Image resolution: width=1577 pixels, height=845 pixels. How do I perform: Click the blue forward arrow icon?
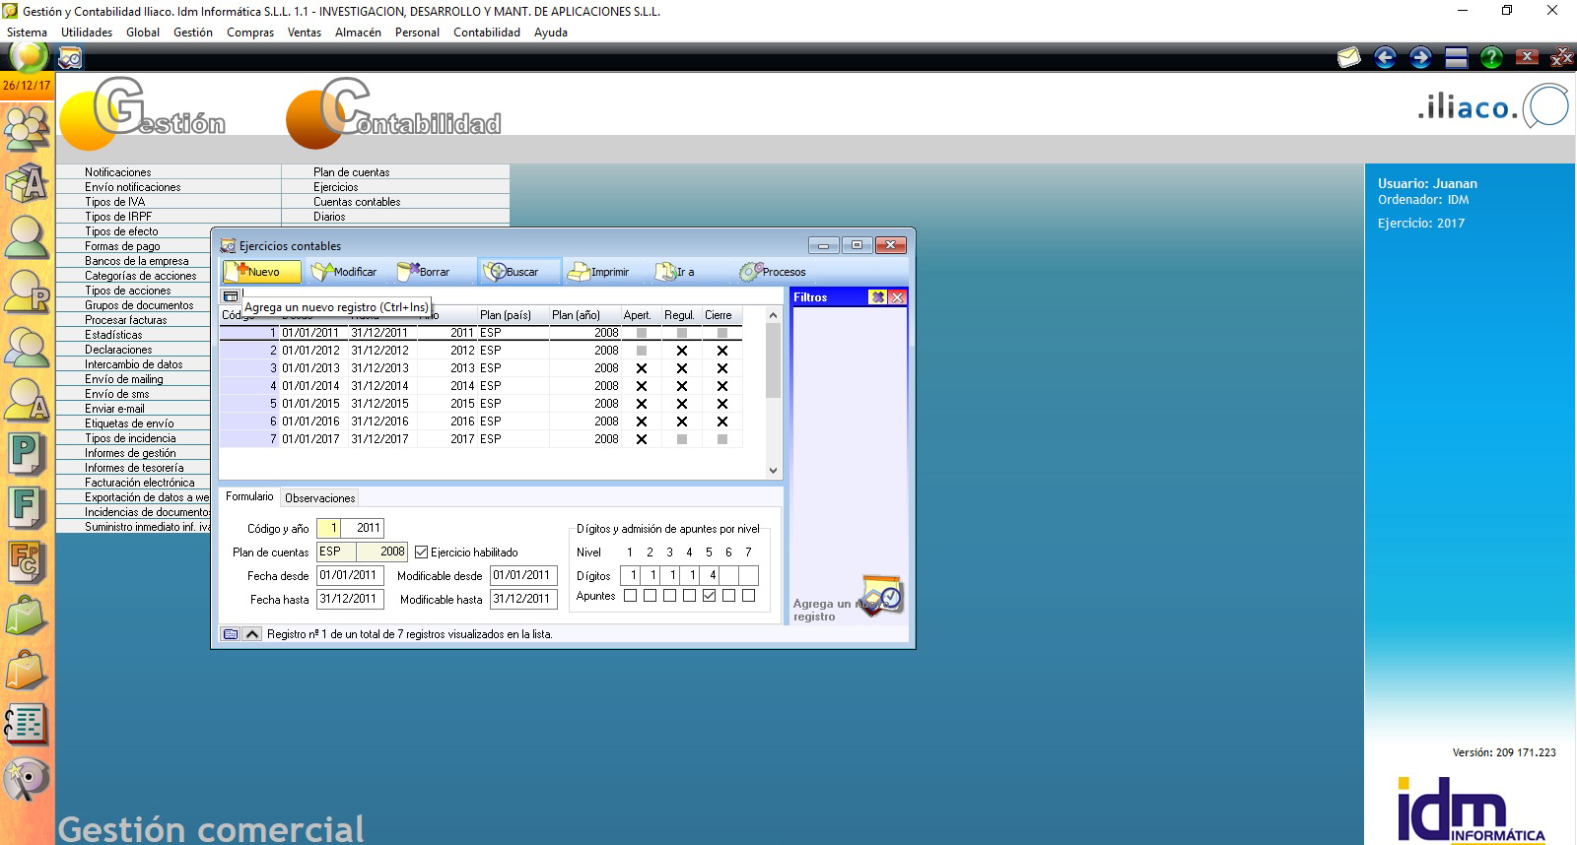click(1420, 57)
